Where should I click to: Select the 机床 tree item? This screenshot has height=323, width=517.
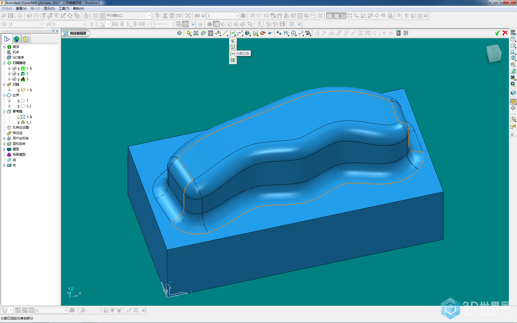click(16, 52)
